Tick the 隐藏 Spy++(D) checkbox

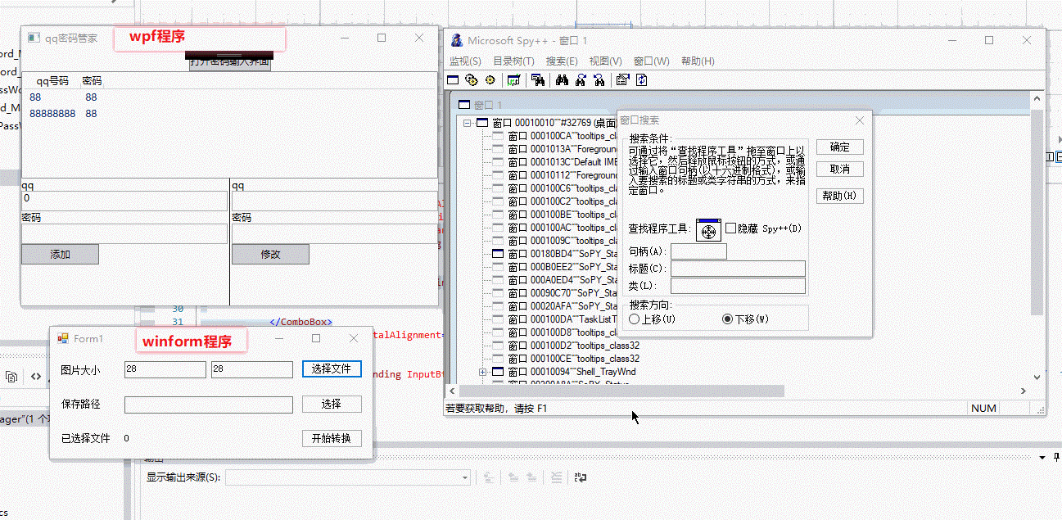point(731,228)
